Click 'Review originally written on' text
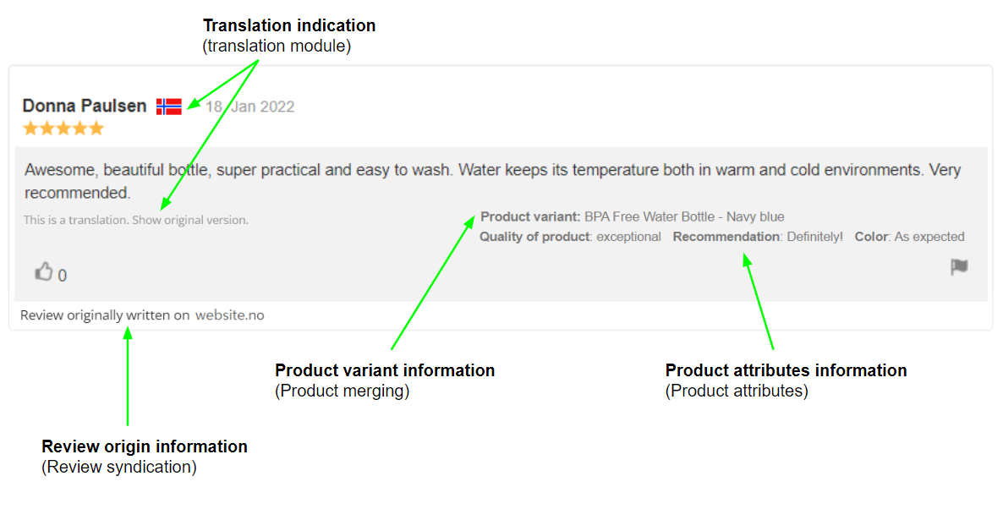The image size is (1003, 509). (x=105, y=315)
